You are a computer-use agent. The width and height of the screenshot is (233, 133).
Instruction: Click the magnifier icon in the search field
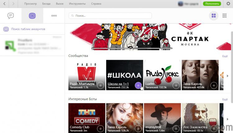click(x=72, y=15)
